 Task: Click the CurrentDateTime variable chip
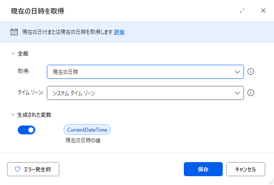click(87, 129)
